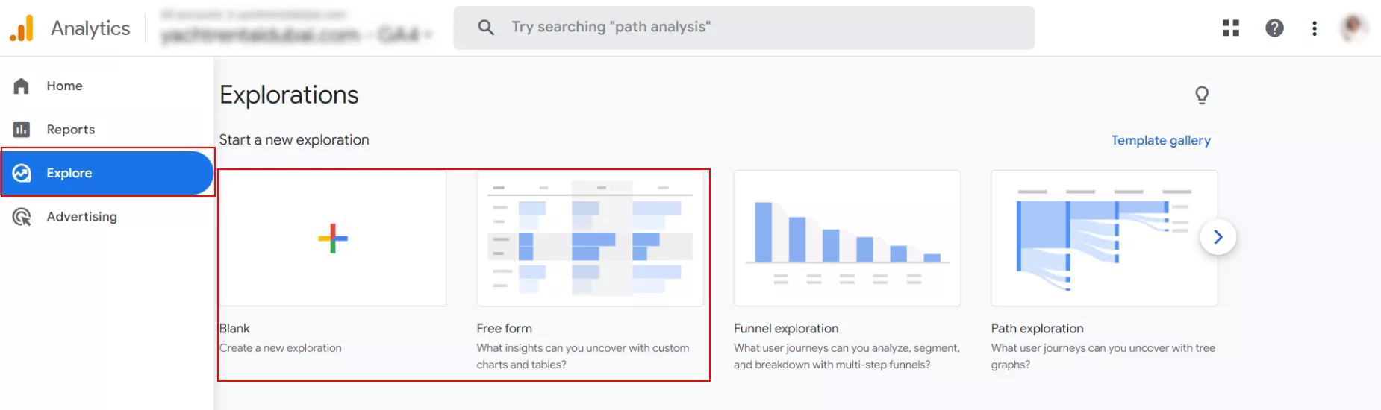Image resolution: width=1381 pixels, height=410 pixels.
Task: Open the Google apps grid icon
Action: coord(1231,28)
